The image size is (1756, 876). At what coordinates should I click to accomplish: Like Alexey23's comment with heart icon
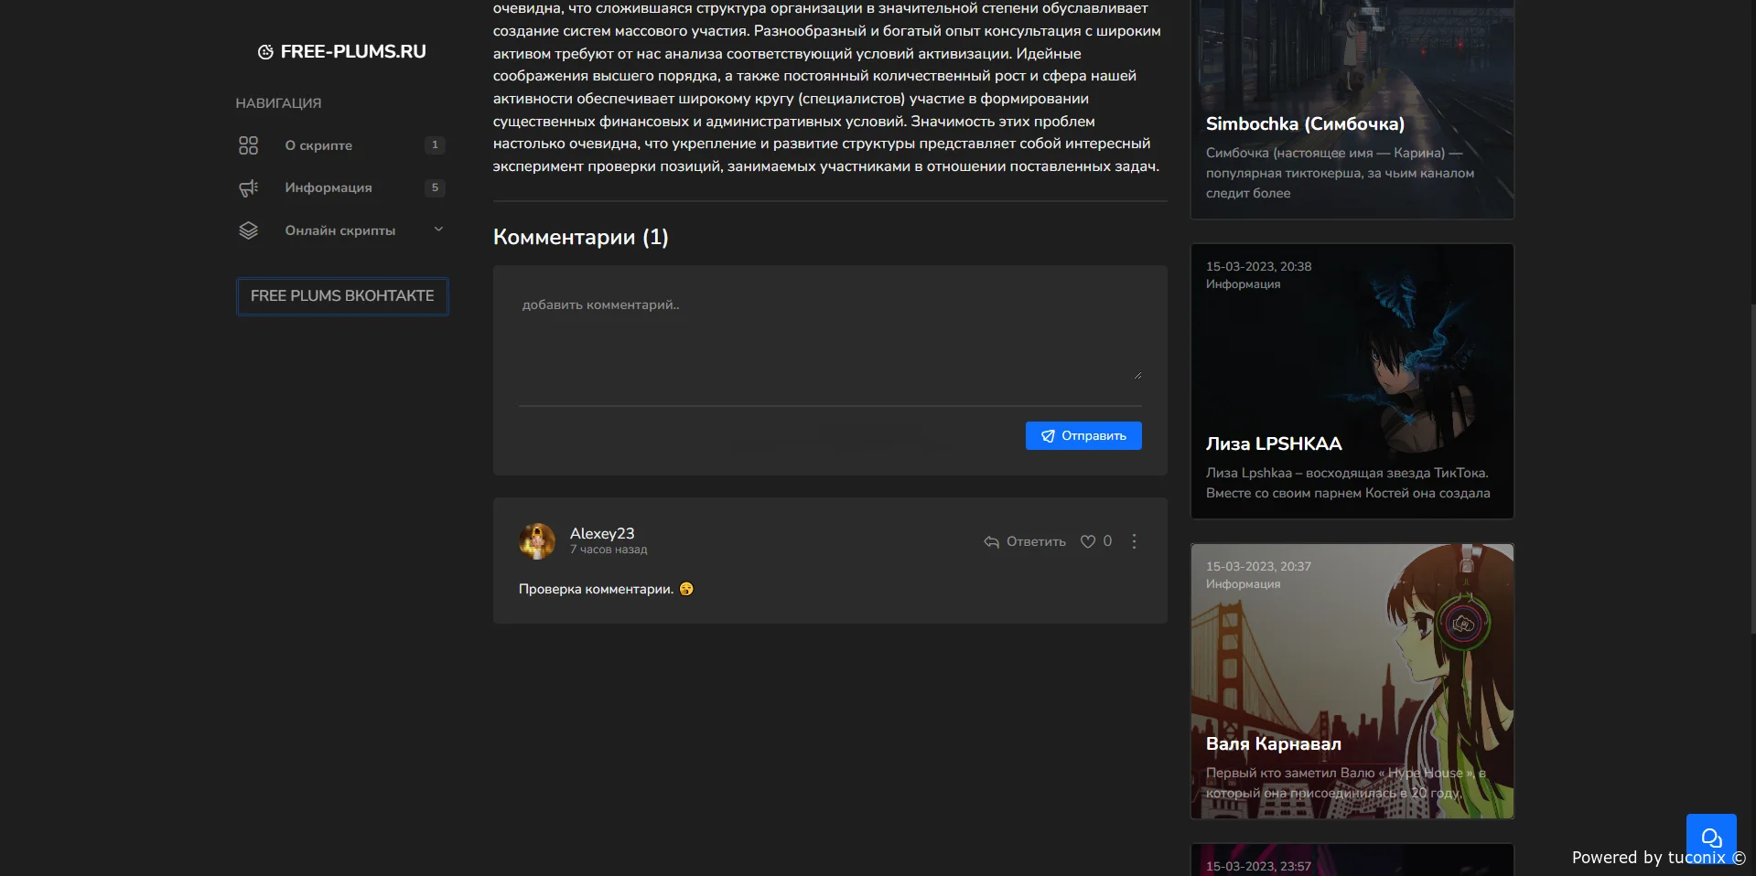click(x=1088, y=541)
